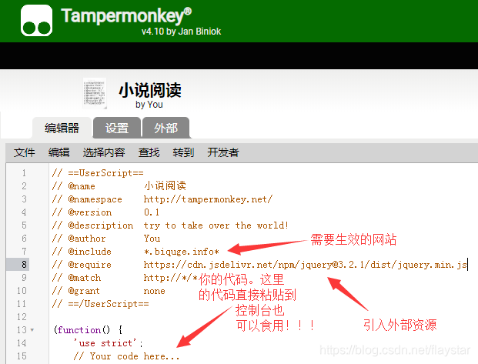Viewport: 478px width, 364px height.
Task: Click the @author value You
Action: (x=152, y=239)
